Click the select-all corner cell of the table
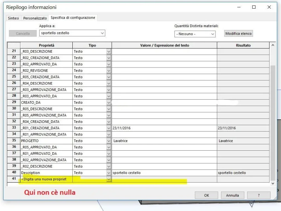This screenshot has width=281, height=211. tap(14, 45)
